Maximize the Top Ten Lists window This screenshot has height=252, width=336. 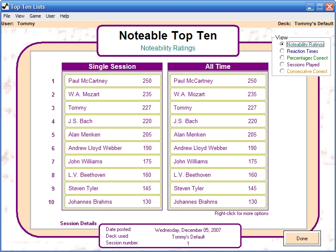(320, 7)
